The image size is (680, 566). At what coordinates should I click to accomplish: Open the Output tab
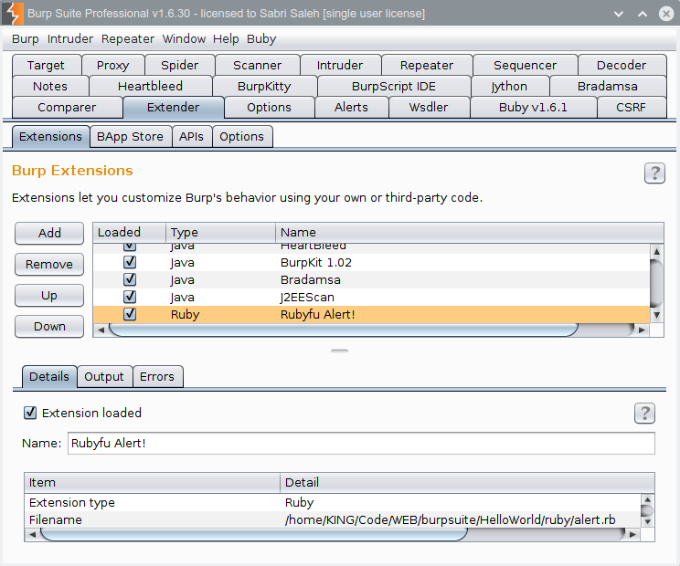click(103, 376)
